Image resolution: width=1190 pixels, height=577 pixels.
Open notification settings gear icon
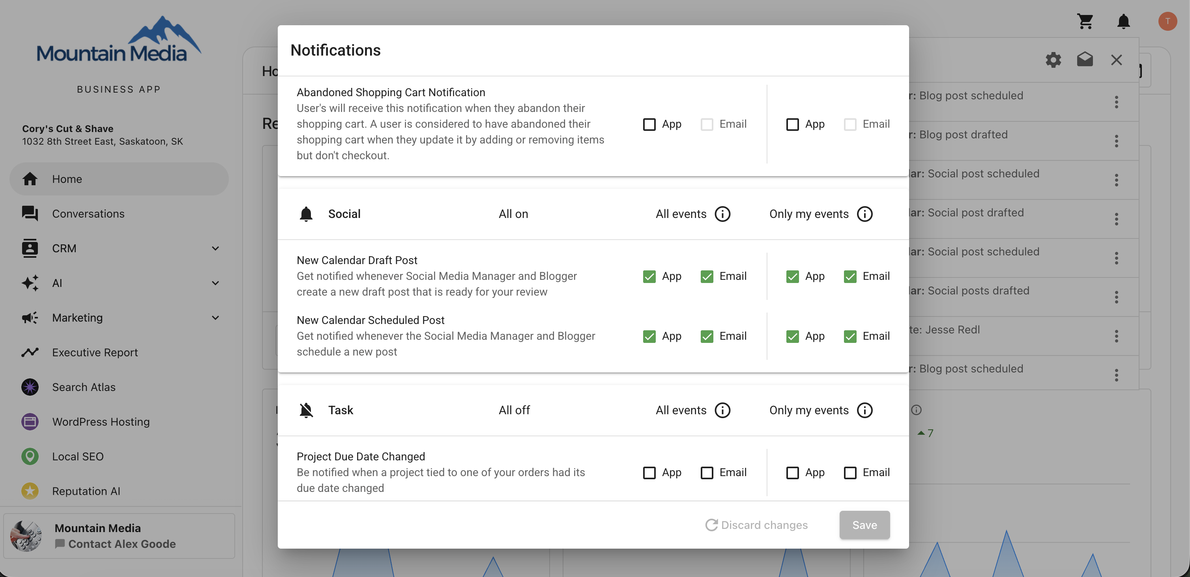(x=1053, y=60)
